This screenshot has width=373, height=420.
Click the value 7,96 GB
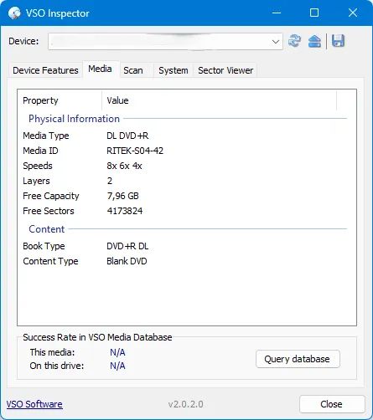122,196
